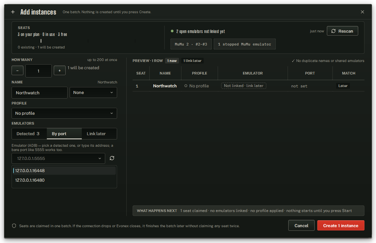Image resolution: width=376 pixels, height=243 pixels.
Task: Close the Add instances dialog
Action: [x=362, y=12]
